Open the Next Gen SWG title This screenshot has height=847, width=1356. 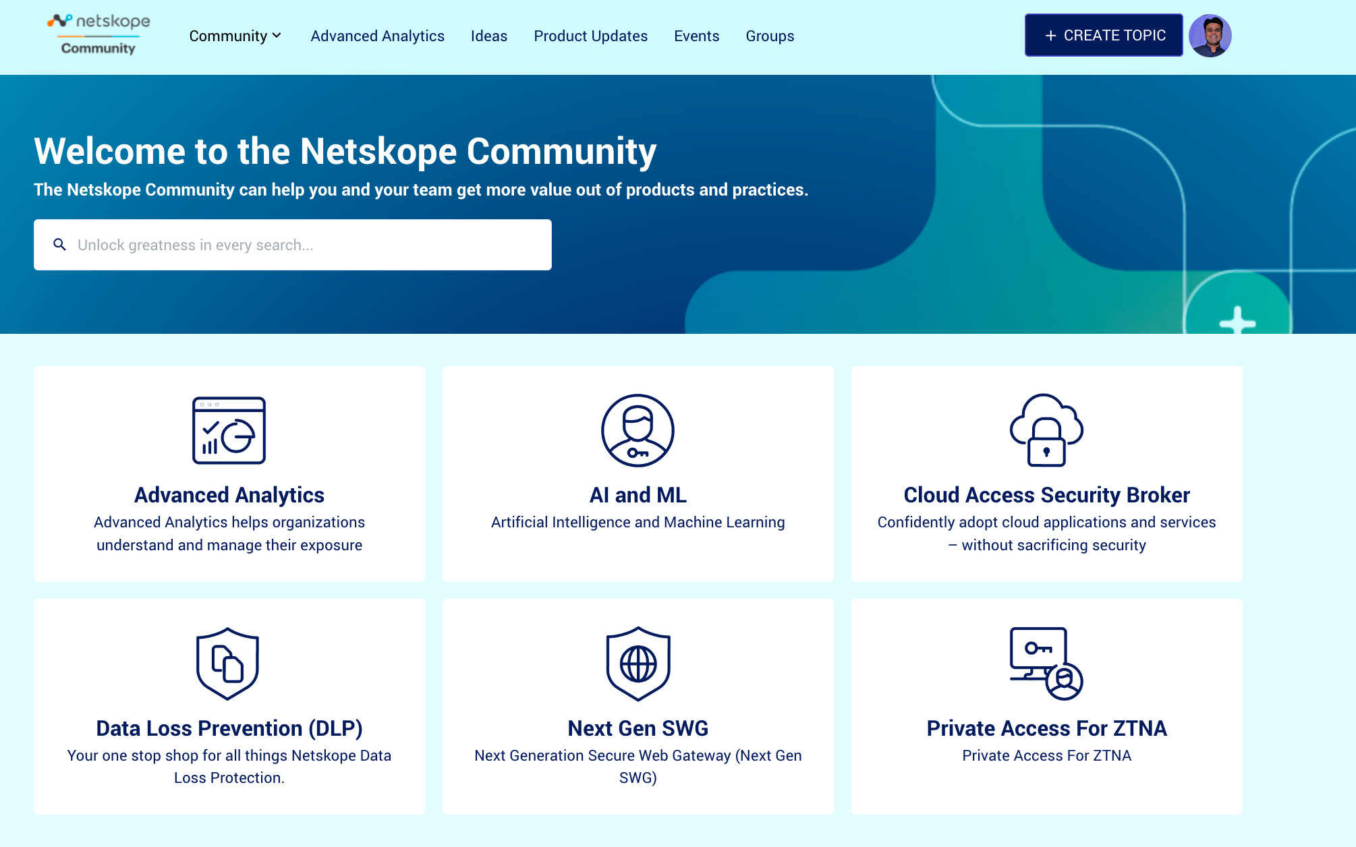[638, 728]
